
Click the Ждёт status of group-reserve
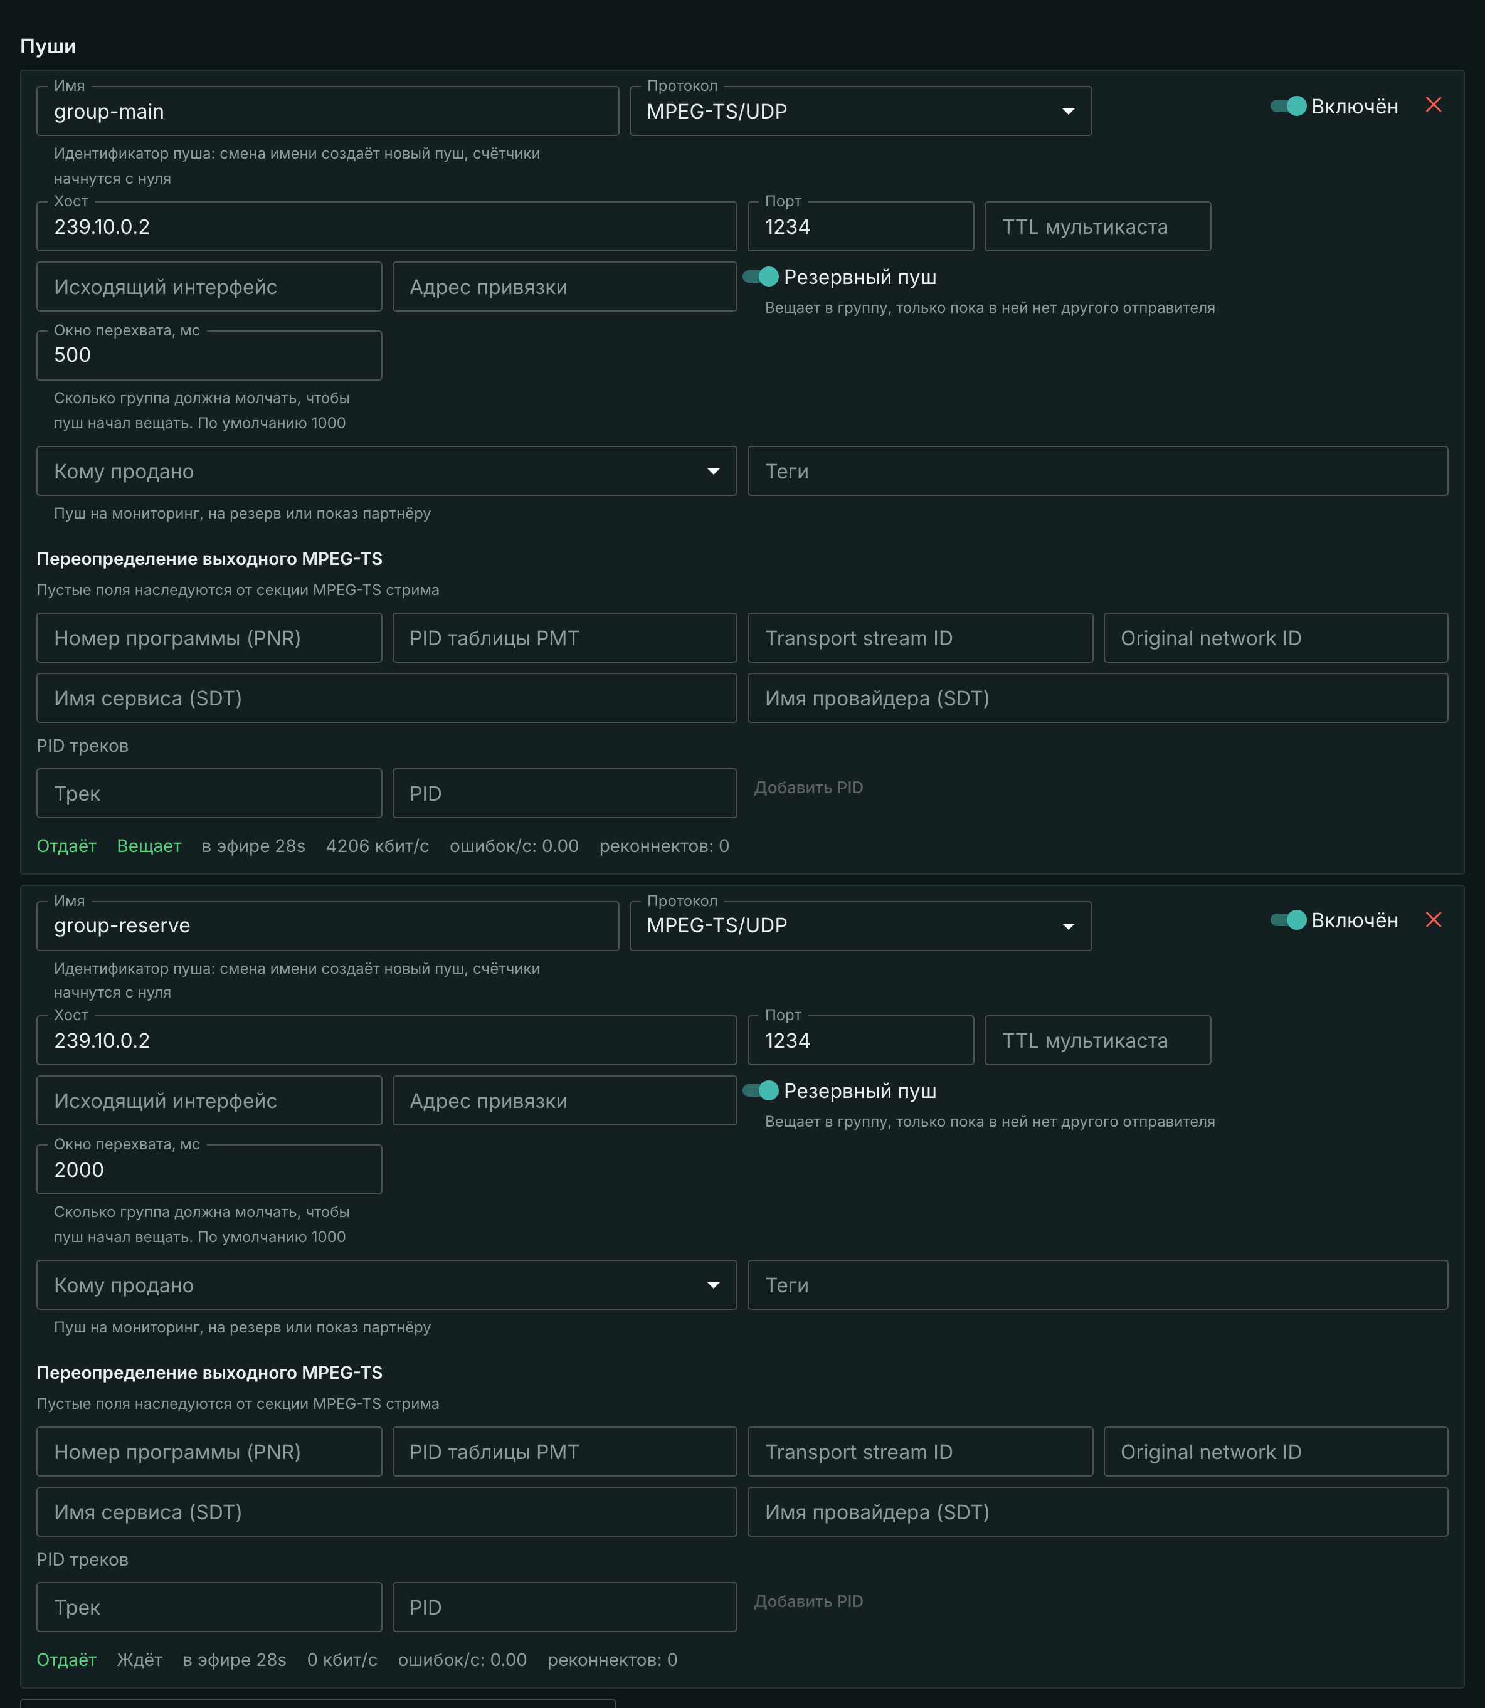(139, 1660)
